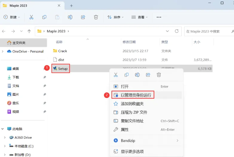This screenshot has width=234, height=157.
Task: Click the Cut scissors icon in toolbar
Action: 31,17
